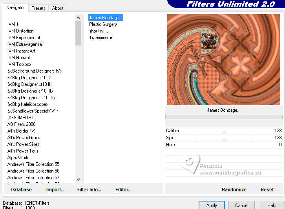Select Alf's Power Toys category
The image size is (285, 209).
coord(23,151)
